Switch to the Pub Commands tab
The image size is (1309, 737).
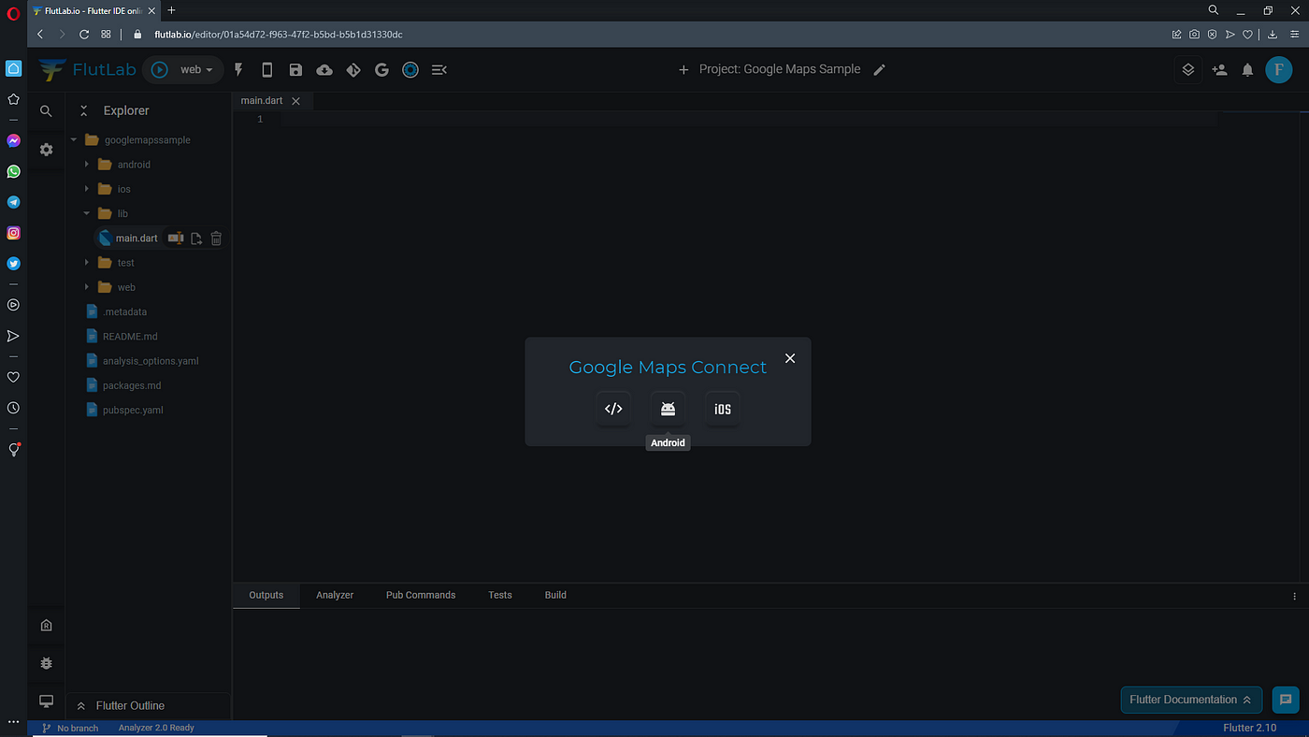pos(421,595)
